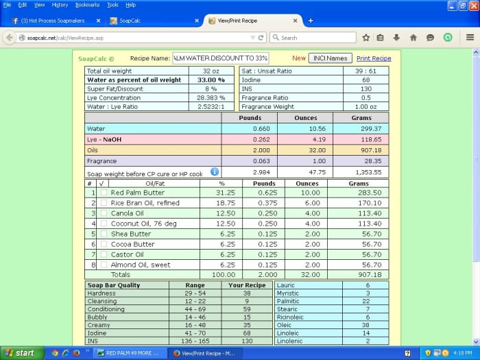Switch to Hot Process Soapmakers tab
Viewport: 480px width, 360px height.
coord(53,21)
